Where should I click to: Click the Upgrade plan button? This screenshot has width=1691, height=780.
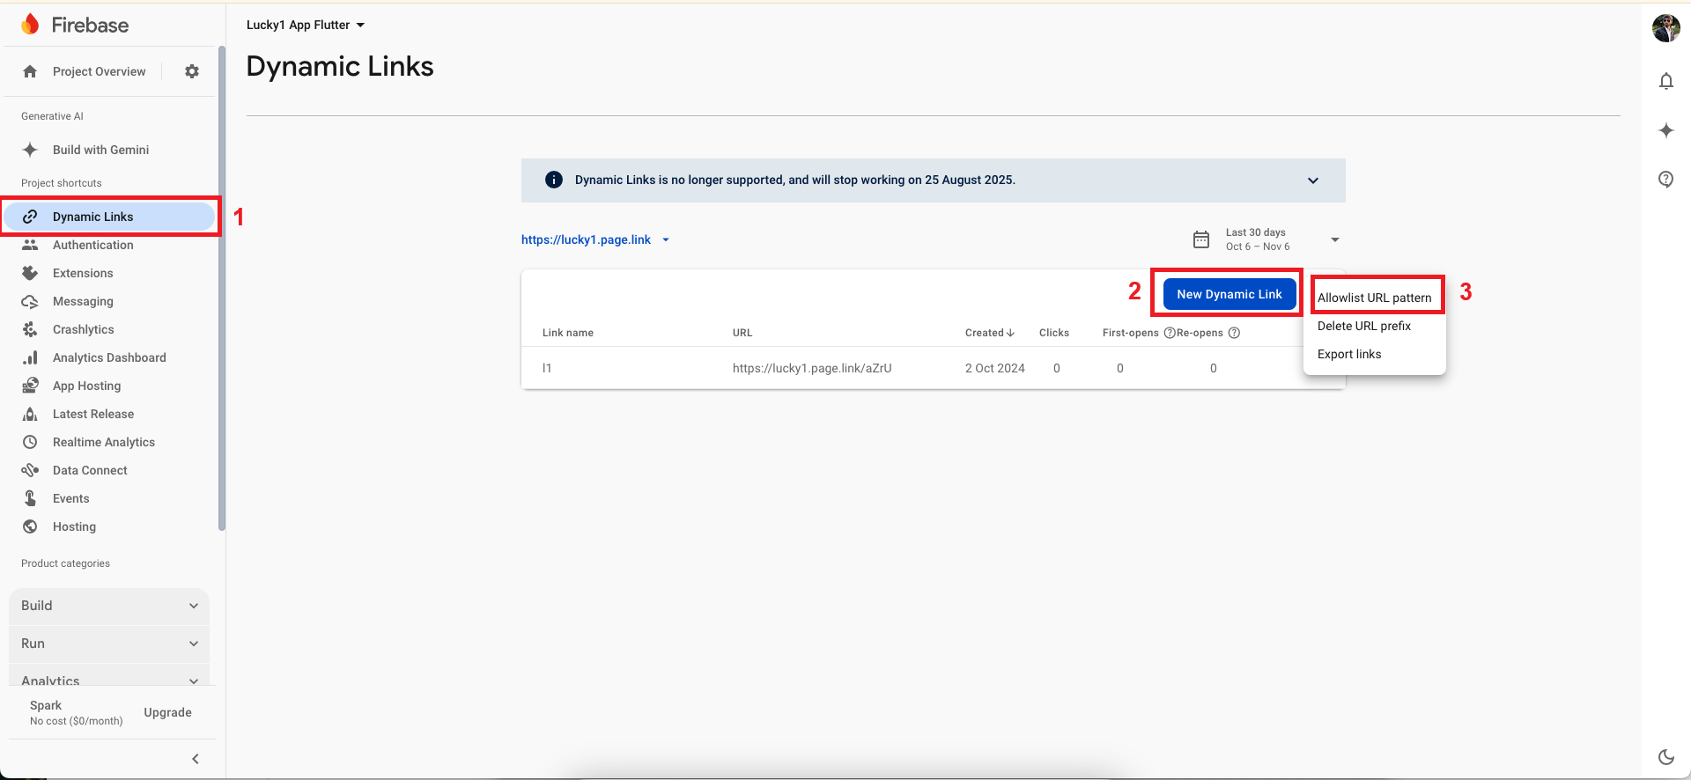pyautogui.click(x=167, y=712)
